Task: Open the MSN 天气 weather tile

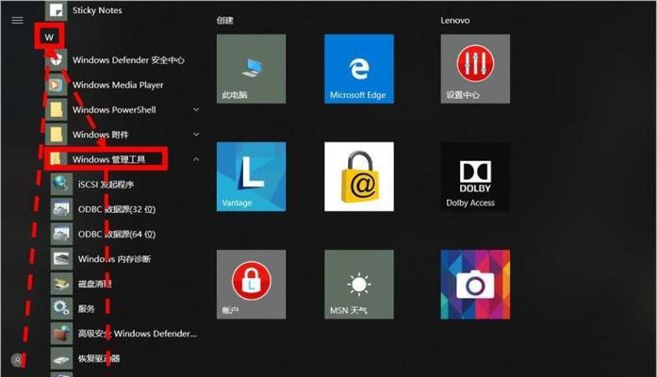Action: (x=359, y=285)
